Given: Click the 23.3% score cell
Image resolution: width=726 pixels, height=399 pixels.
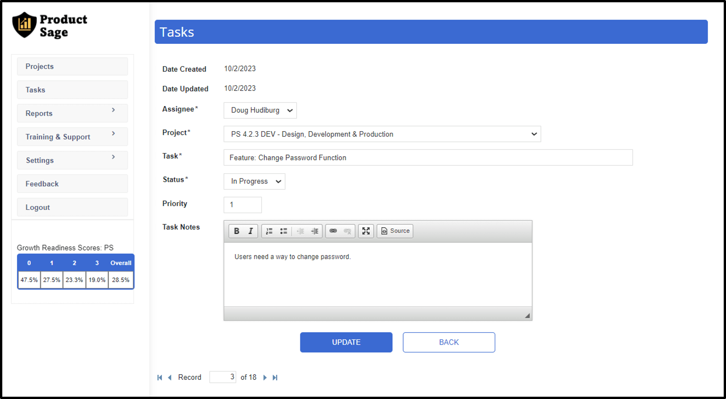Looking at the screenshot, I should (x=75, y=280).
